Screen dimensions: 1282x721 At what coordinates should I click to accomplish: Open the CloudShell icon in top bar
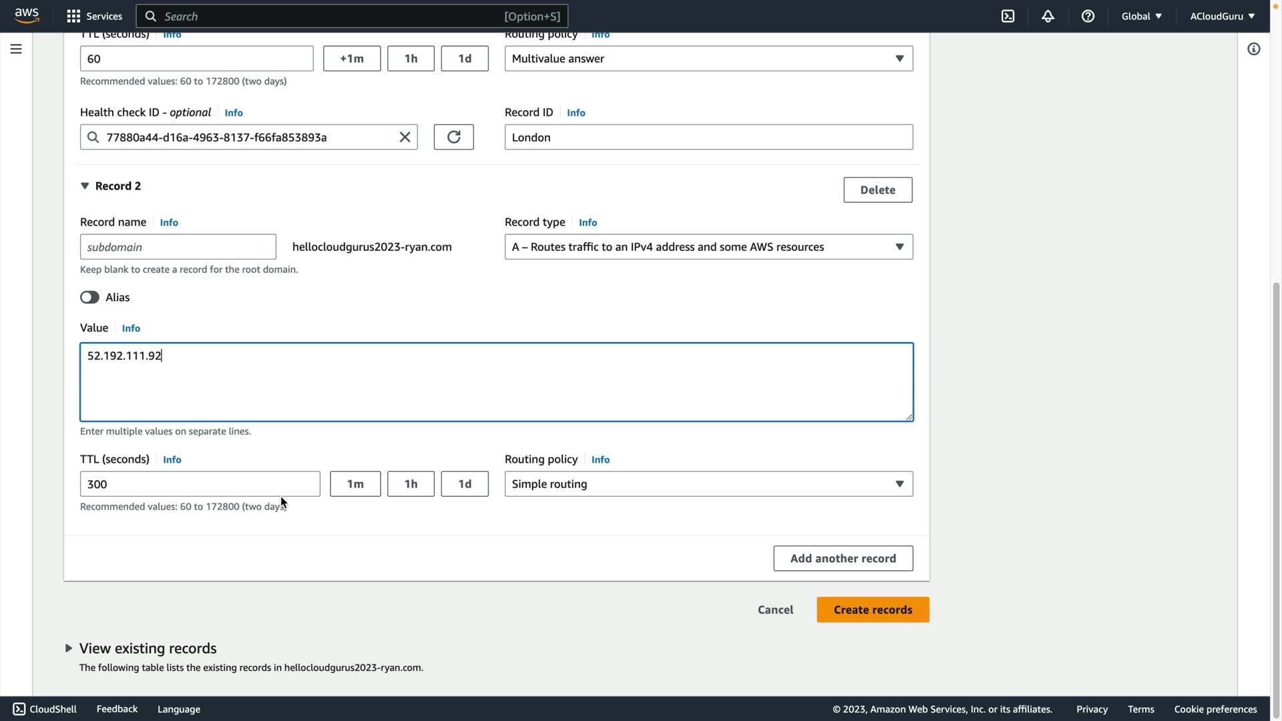click(1008, 16)
